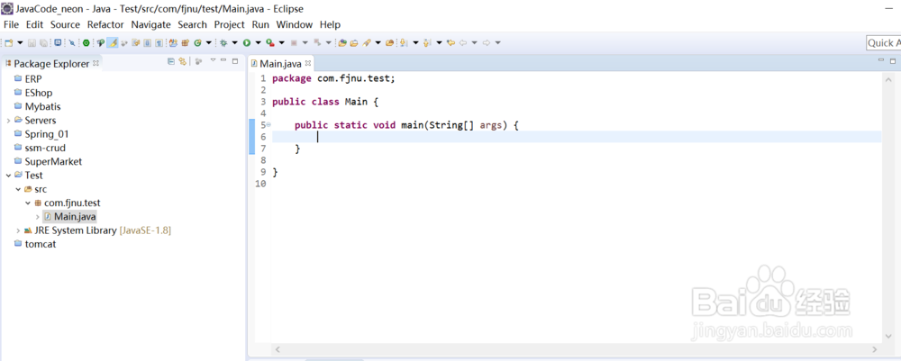Open the Search dropdown arrow
The image size is (901, 361).
click(x=378, y=42)
